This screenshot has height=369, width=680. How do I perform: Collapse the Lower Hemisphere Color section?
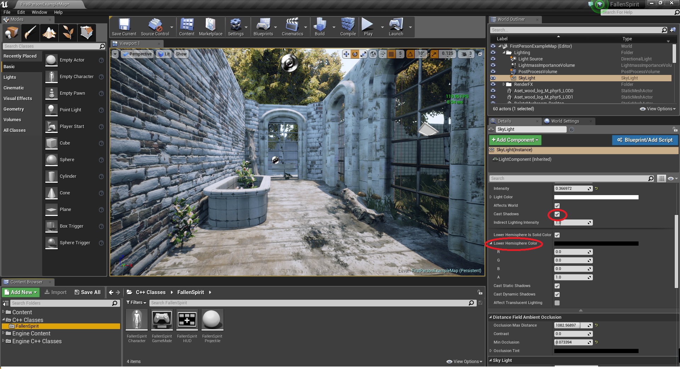491,243
